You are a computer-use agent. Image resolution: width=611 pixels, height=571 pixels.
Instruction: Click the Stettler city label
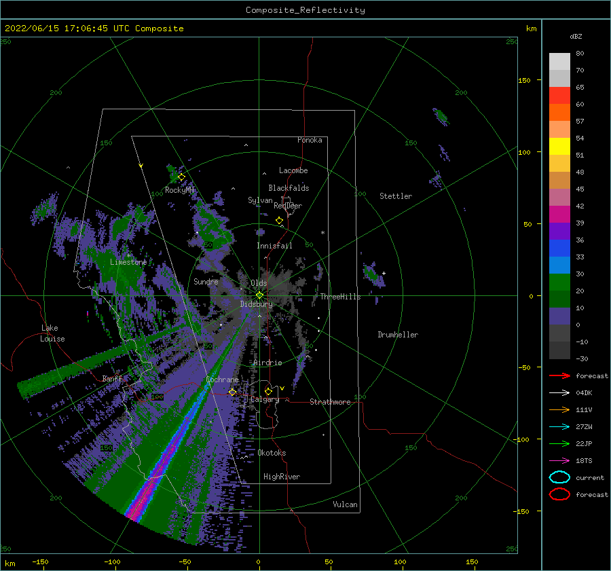click(x=396, y=196)
